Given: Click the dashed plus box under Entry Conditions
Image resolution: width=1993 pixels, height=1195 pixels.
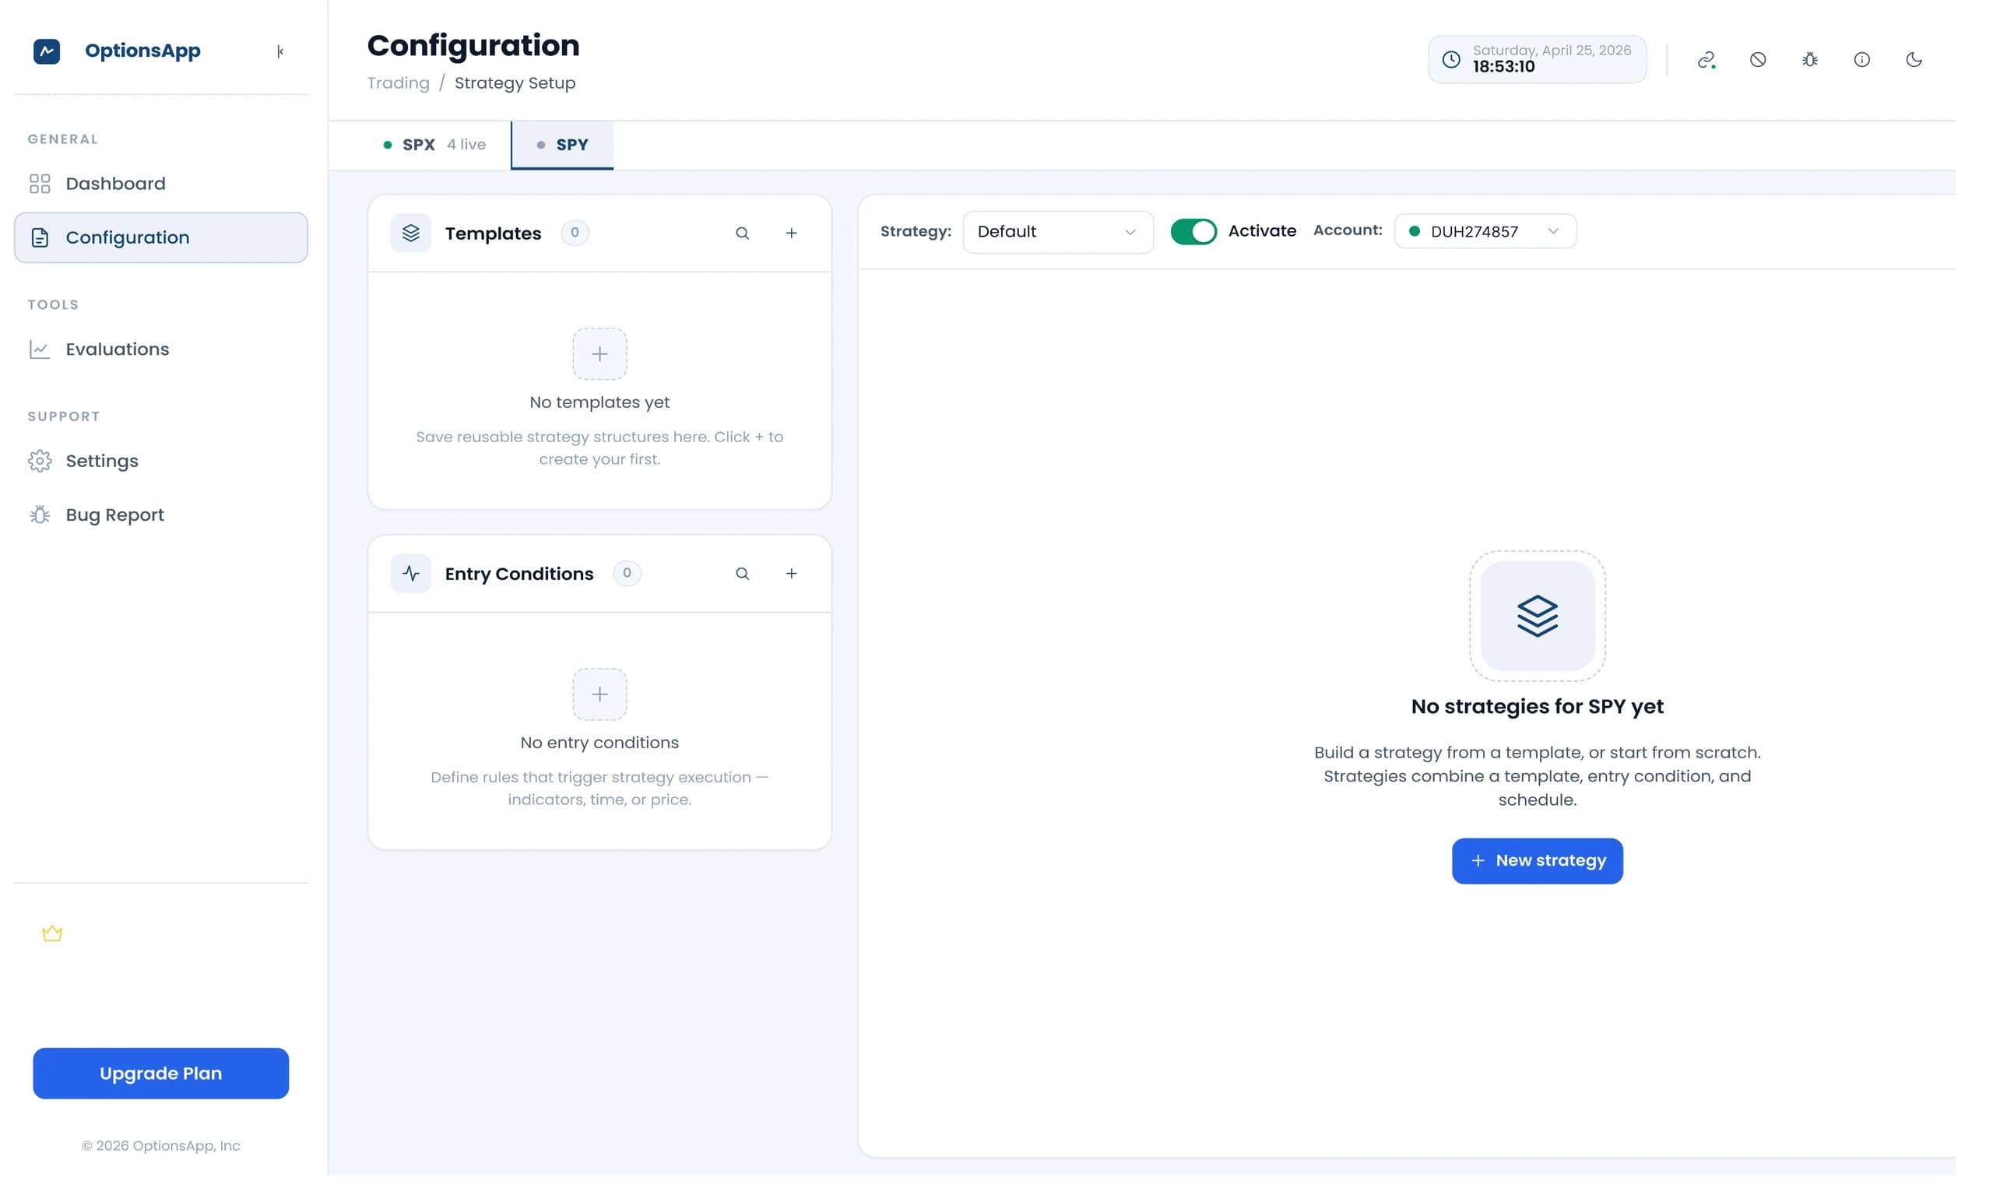Looking at the screenshot, I should [x=600, y=694].
